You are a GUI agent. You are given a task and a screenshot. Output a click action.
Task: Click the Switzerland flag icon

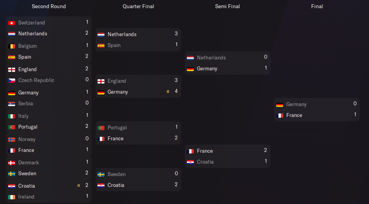[12, 23]
